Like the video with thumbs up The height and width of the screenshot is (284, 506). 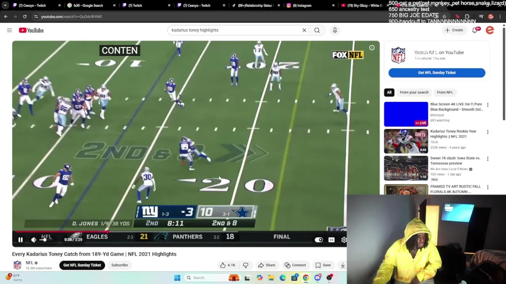(227, 265)
